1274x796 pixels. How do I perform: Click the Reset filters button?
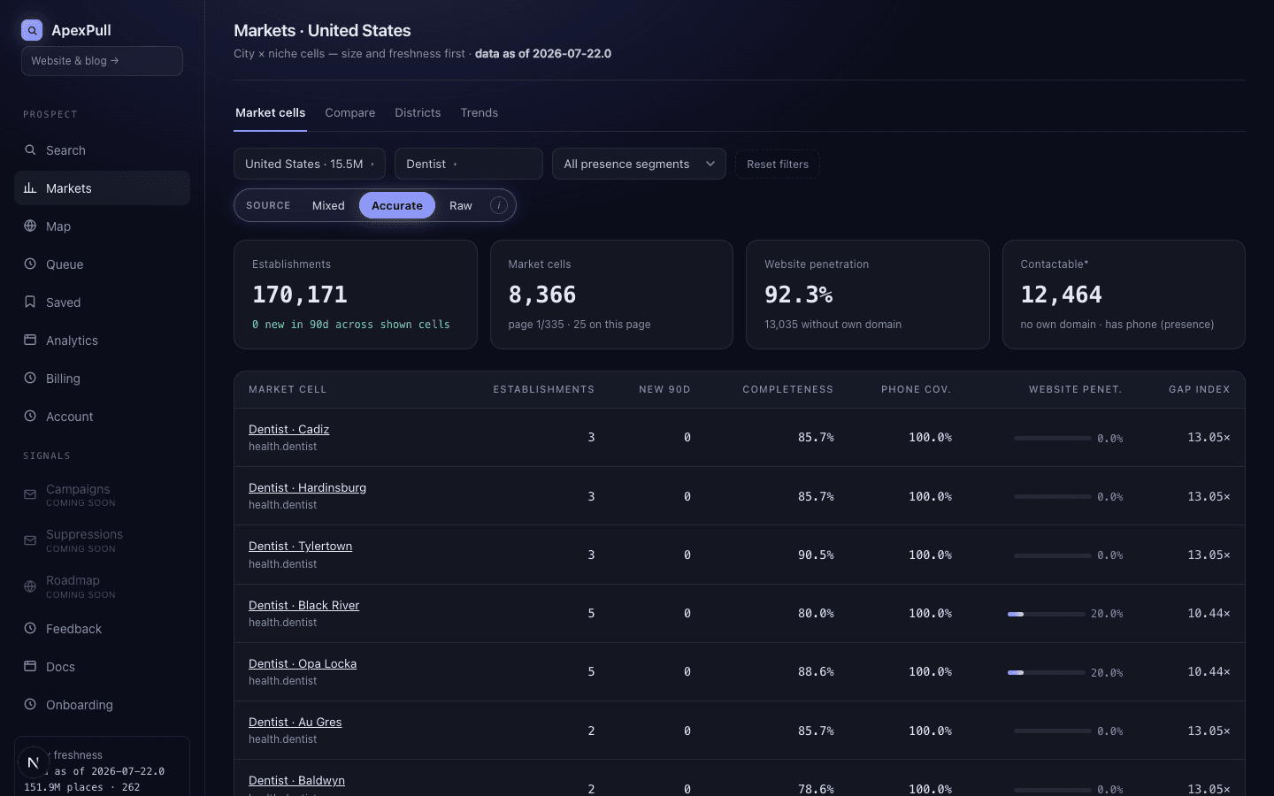pos(778,164)
